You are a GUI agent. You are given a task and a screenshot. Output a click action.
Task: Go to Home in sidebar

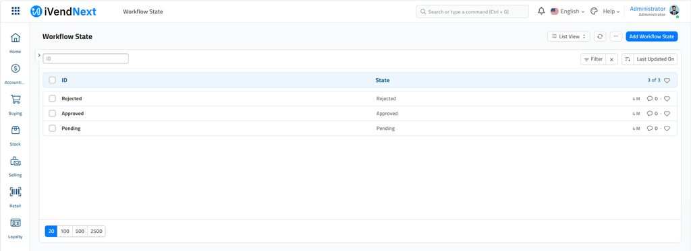click(x=16, y=43)
